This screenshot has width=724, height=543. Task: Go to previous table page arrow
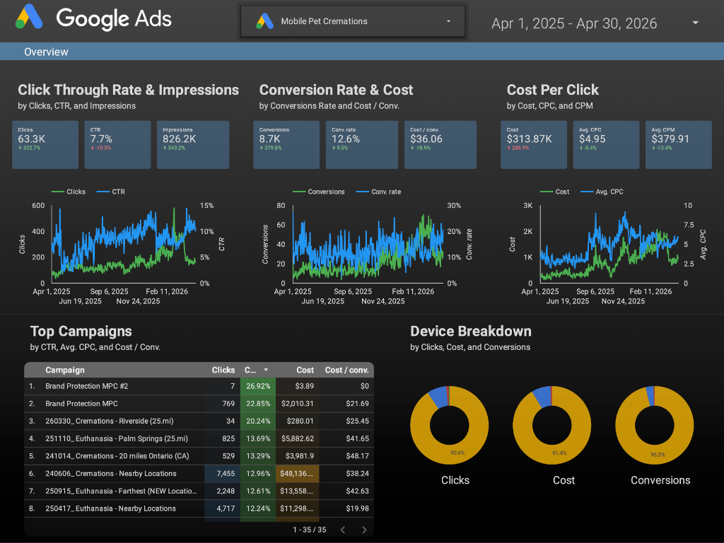click(343, 530)
